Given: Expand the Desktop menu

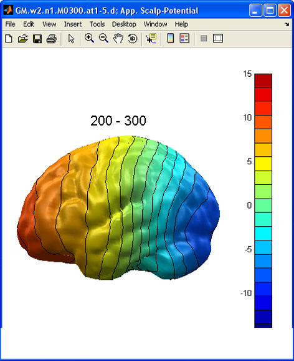Looking at the screenshot, I should pyautogui.click(x=124, y=24).
